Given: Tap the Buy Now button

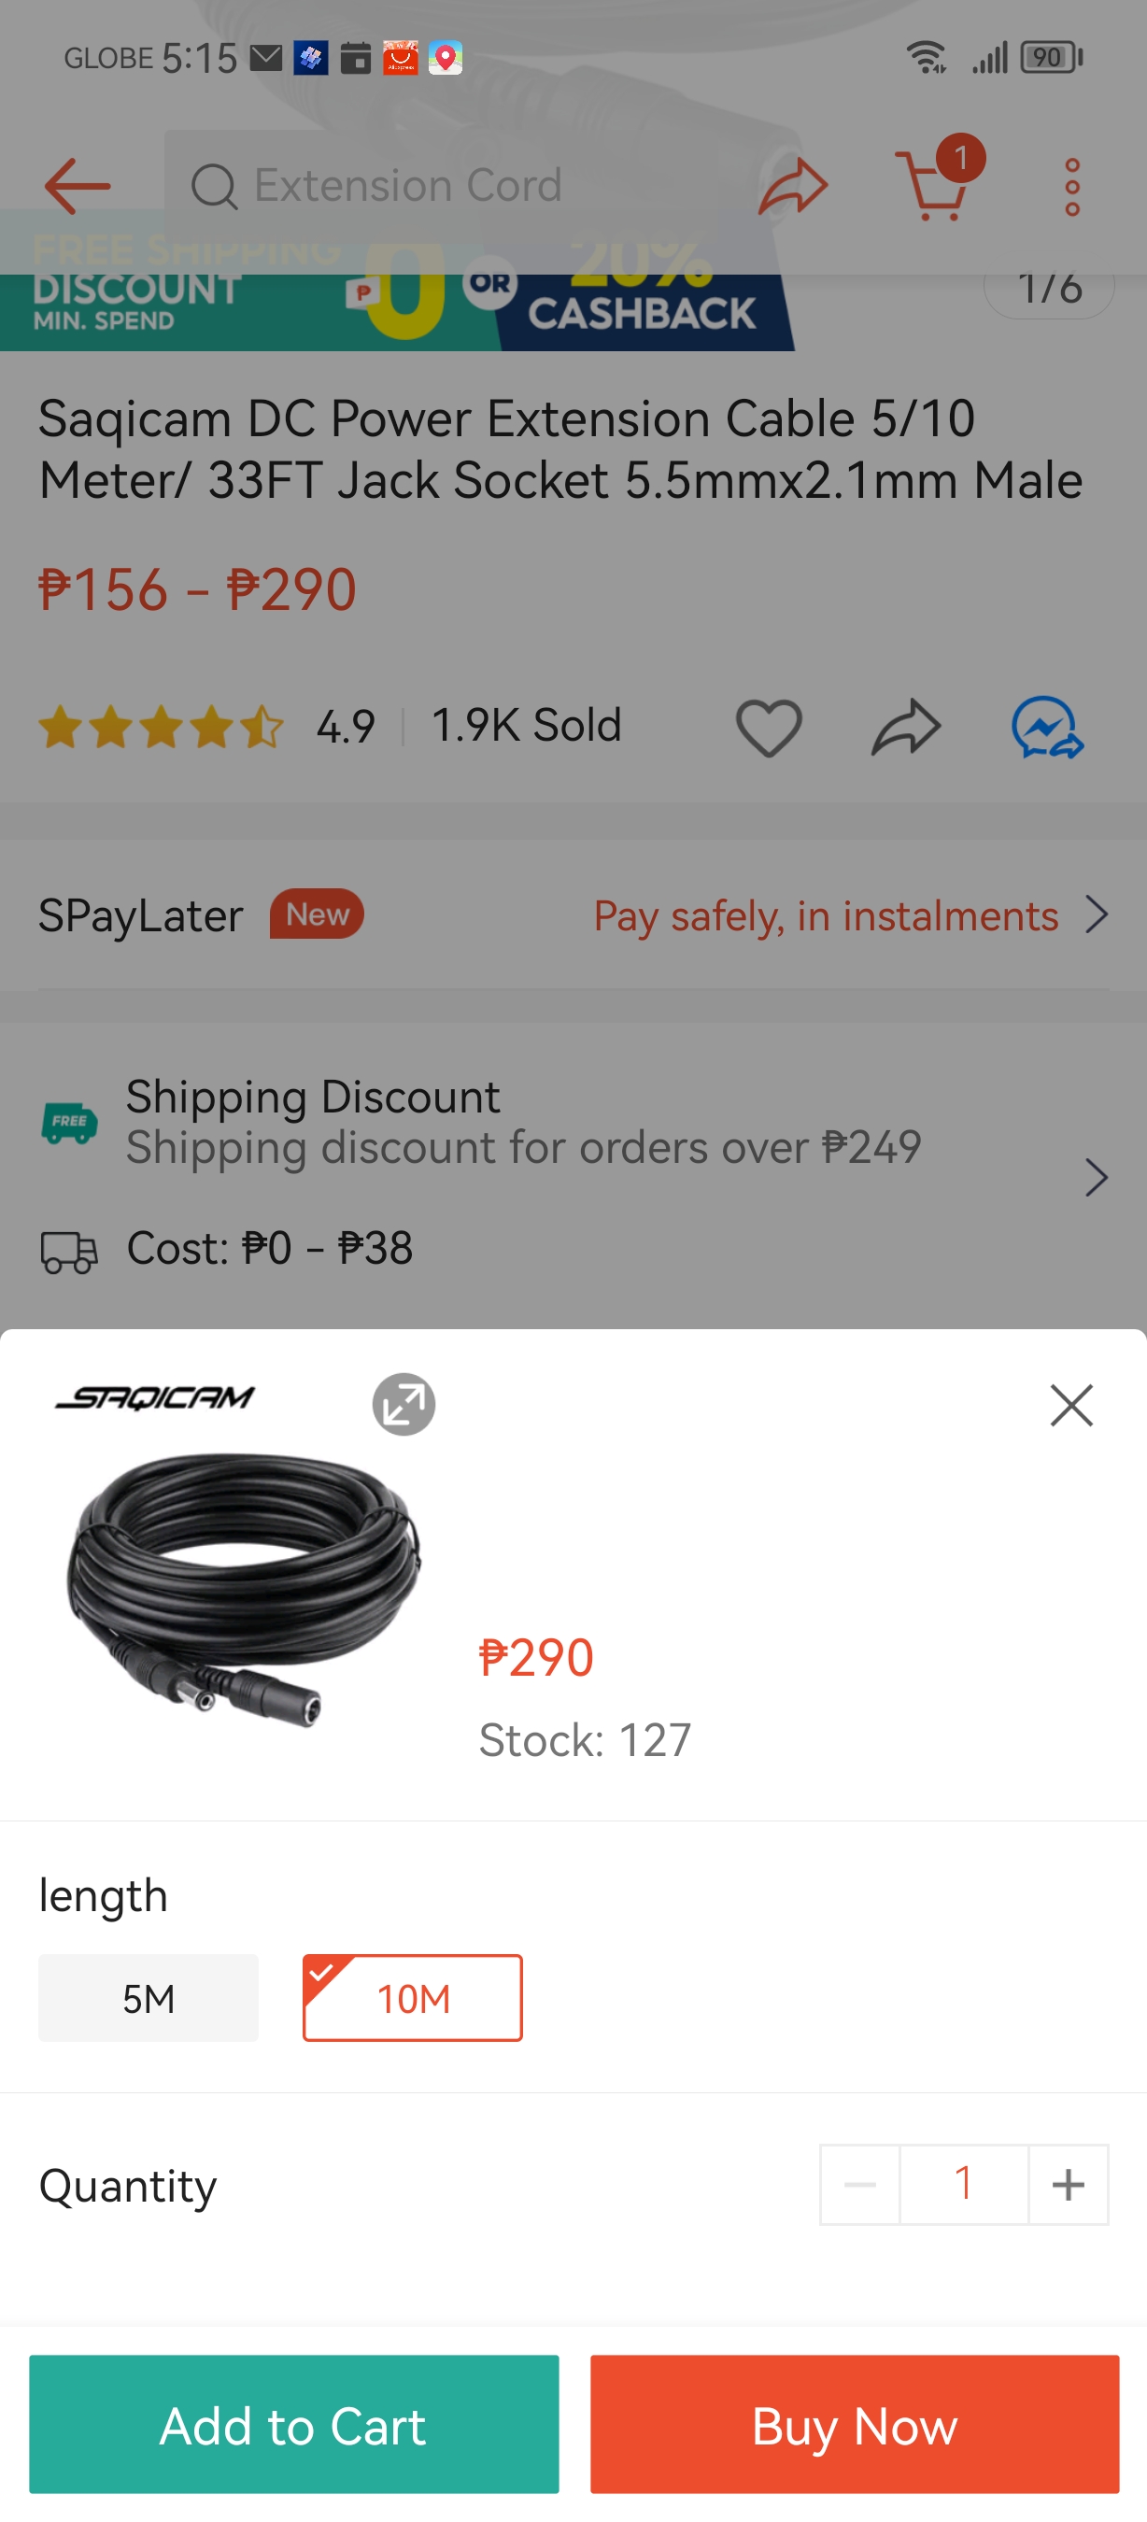Looking at the screenshot, I should point(855,2424).
